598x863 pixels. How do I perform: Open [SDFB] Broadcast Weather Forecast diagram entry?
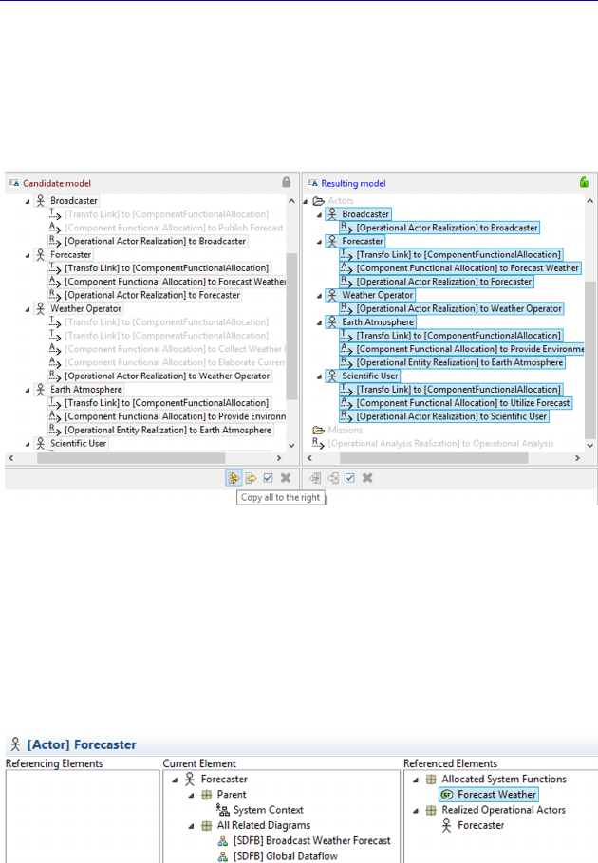(311, 840)
